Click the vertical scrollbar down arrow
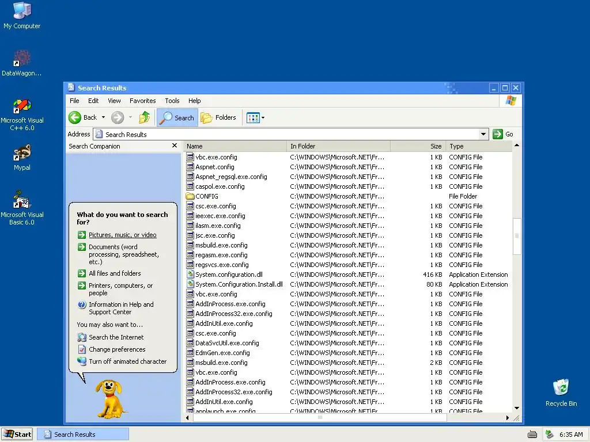590x442 pixels. [x=517, y=408]
